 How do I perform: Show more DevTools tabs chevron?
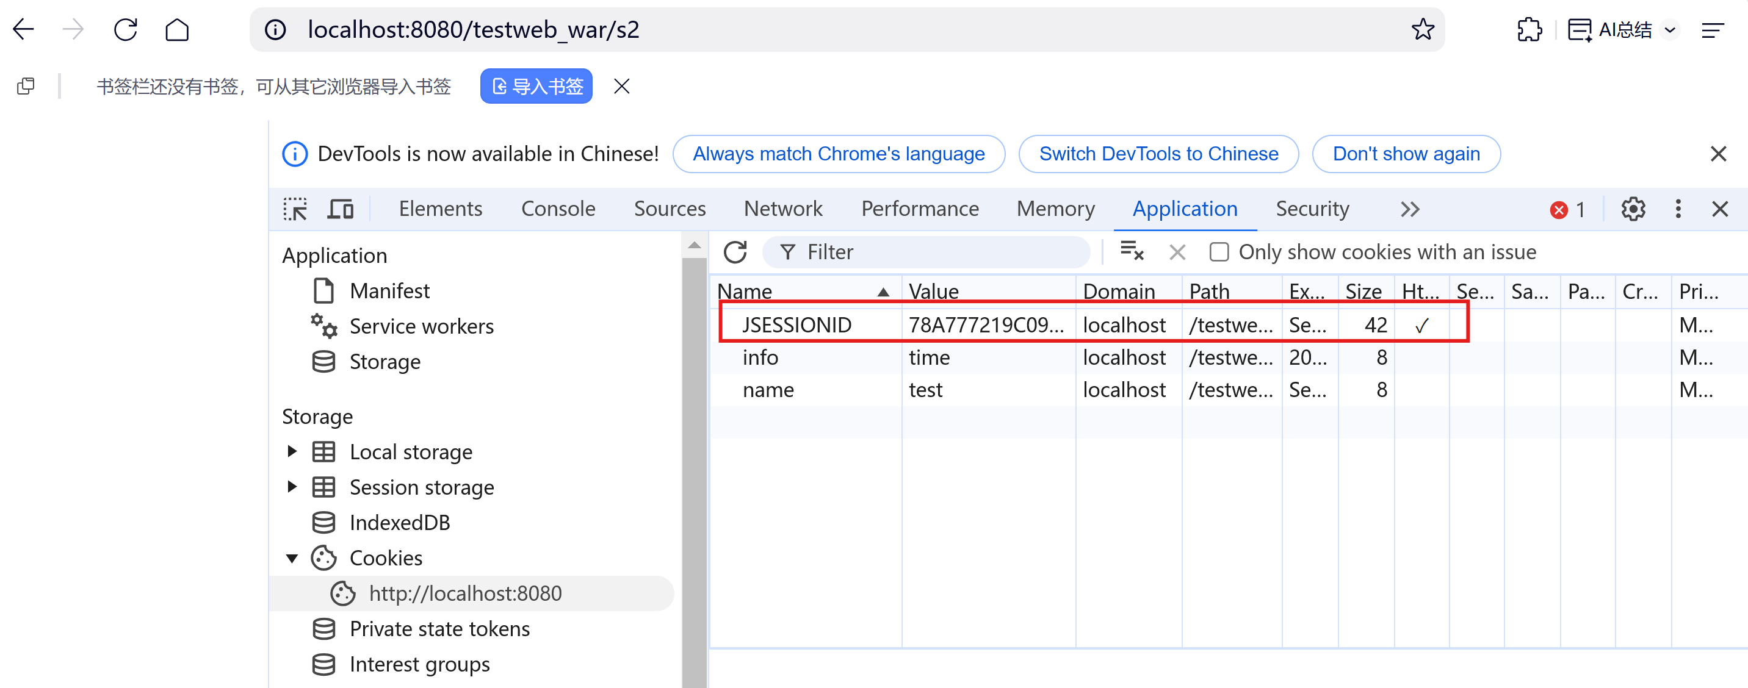pos(1409,209)
